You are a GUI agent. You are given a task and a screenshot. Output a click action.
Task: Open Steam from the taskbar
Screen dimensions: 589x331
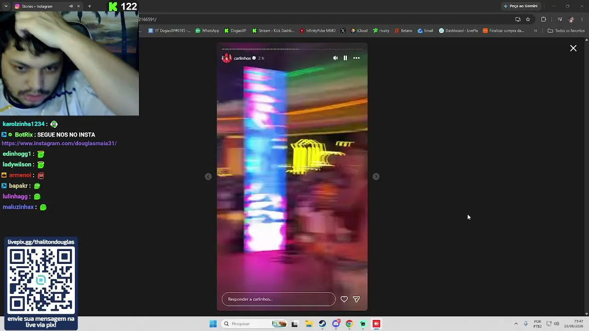pyautogui.click(x=322, y=324)
